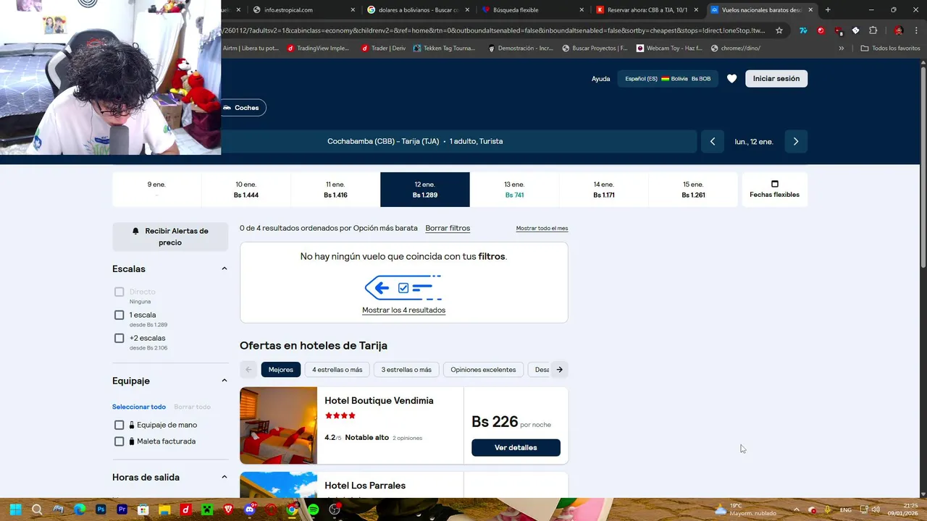The height and width of the screenshot is (521, 927).
Task: Click Iniciar sesión button
Action: pos(776,78)
